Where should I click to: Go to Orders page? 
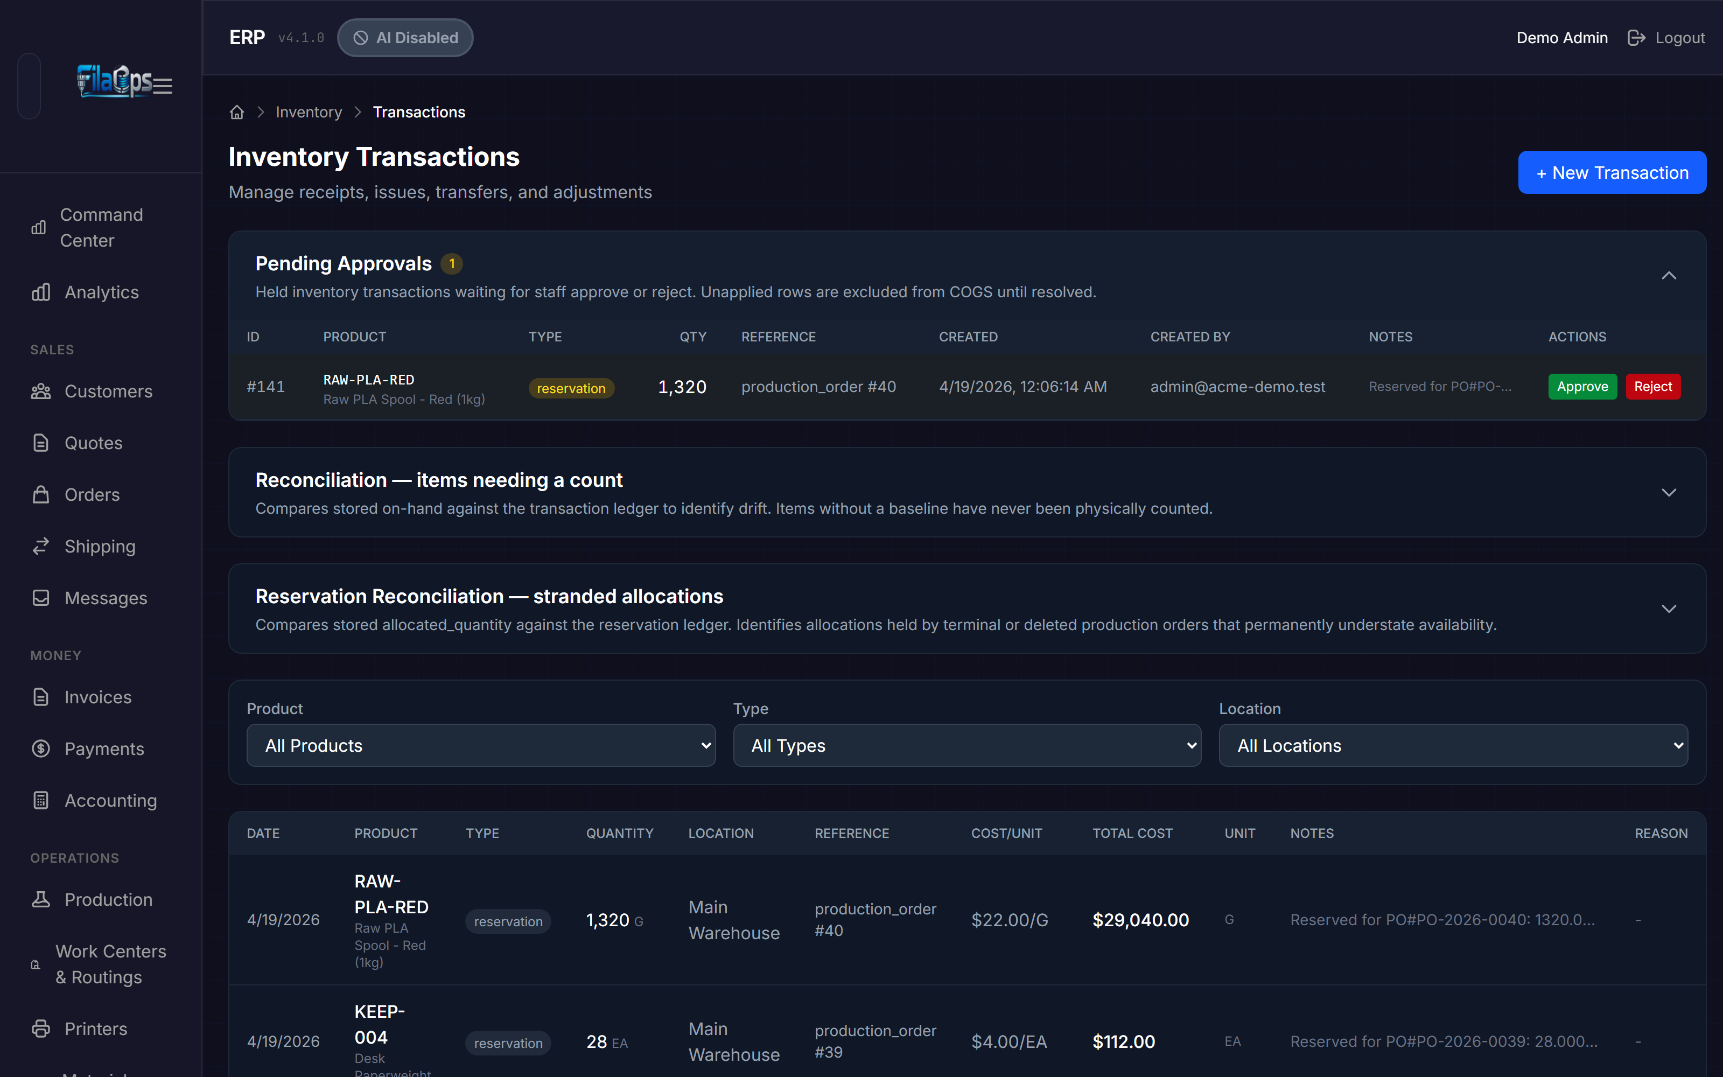101,494
